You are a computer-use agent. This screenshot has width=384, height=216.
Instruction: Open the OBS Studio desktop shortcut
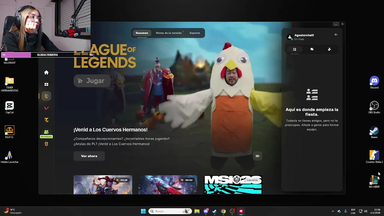[374, 107]
